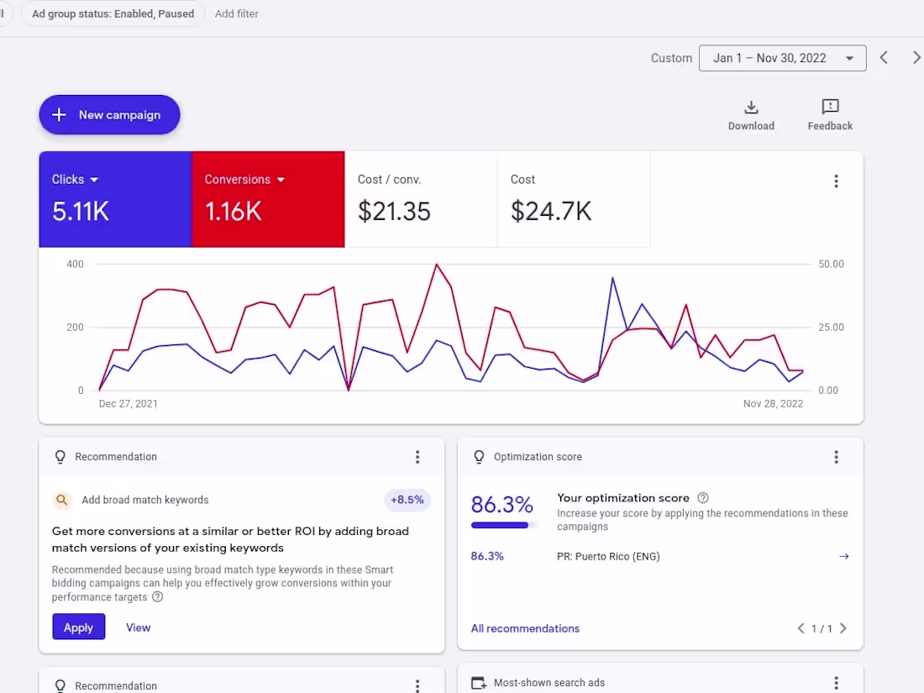Apply the broad match keywords recommendation
This screenshot has width=924, height=693.
coord(78,627)
